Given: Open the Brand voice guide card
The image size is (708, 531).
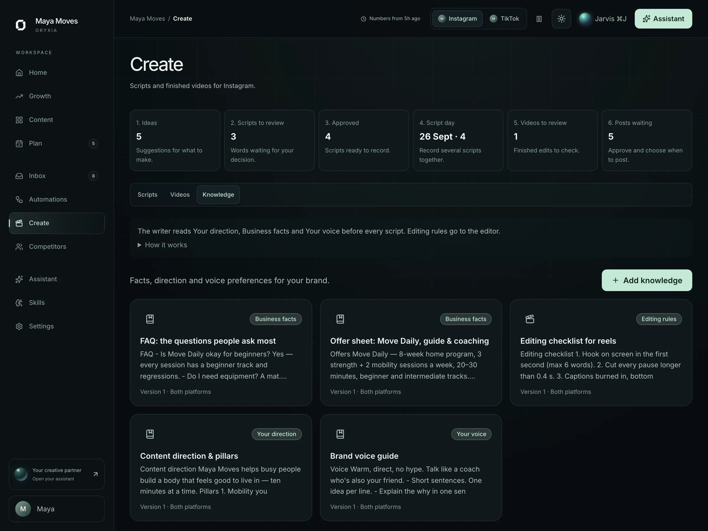Looking at the screenshot, I should pos(411,468).
